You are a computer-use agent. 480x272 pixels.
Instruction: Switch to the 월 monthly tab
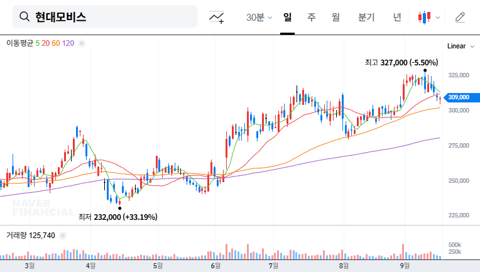(335, 17)
